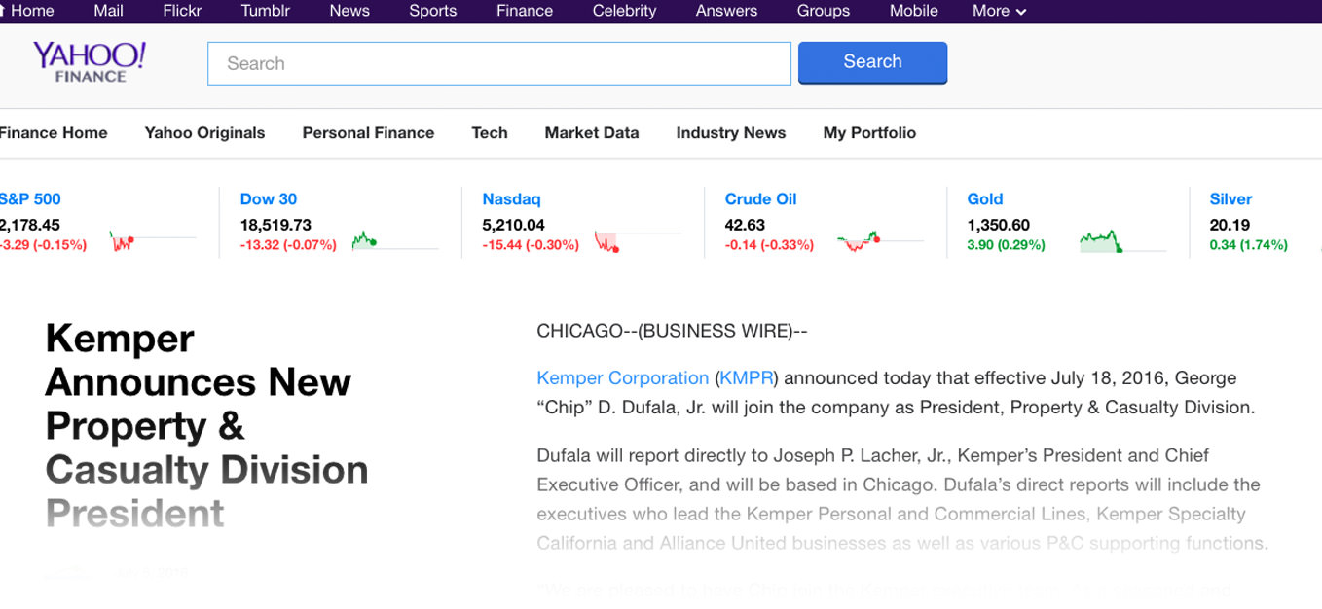Open the Crude Oil sparkline chart
1322x609 pixels.
tap(879, 240)
